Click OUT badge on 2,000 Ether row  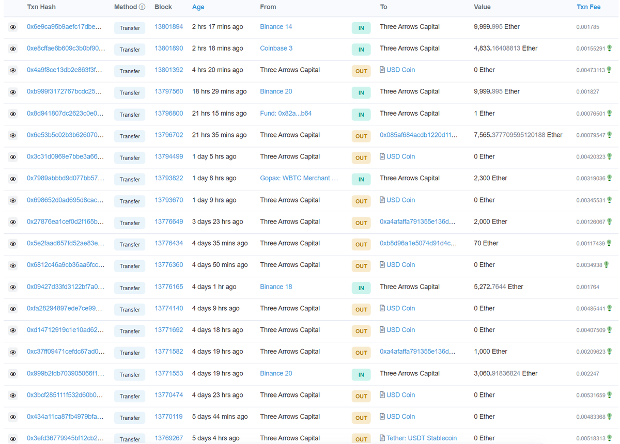(361, 223)
